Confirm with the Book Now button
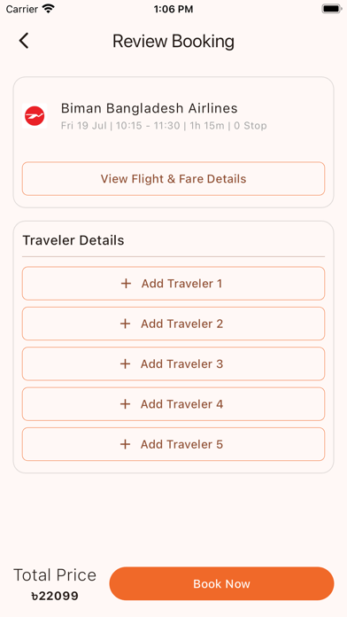The image size is (347, 617). click(x=221, y=583)
